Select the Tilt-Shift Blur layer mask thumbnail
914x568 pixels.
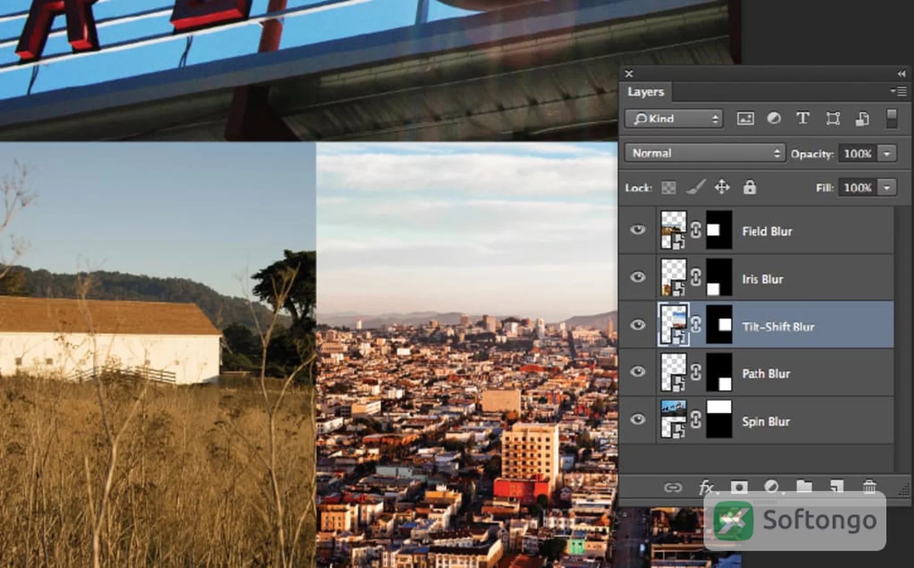tap(719, 325)
